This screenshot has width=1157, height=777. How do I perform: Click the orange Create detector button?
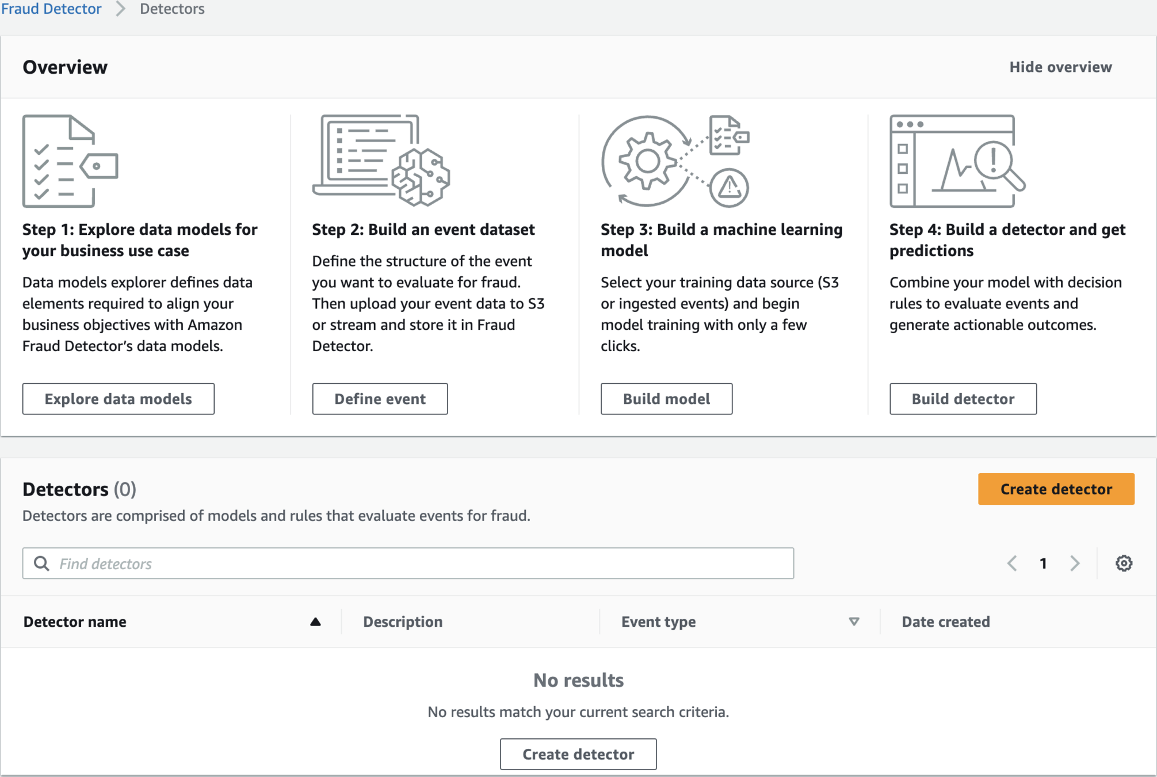(1056, 489)
